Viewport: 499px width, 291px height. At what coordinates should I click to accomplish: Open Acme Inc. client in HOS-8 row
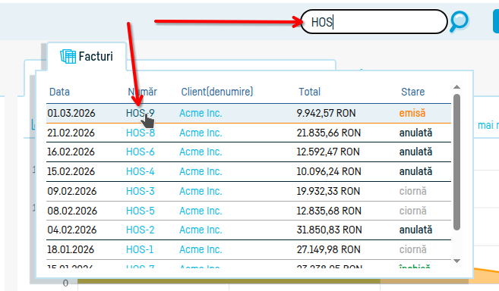[x=201, y=133]
